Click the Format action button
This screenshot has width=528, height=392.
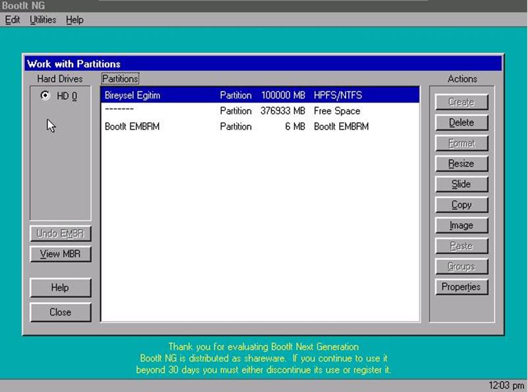pyautogui.click(x=462, y=143)
